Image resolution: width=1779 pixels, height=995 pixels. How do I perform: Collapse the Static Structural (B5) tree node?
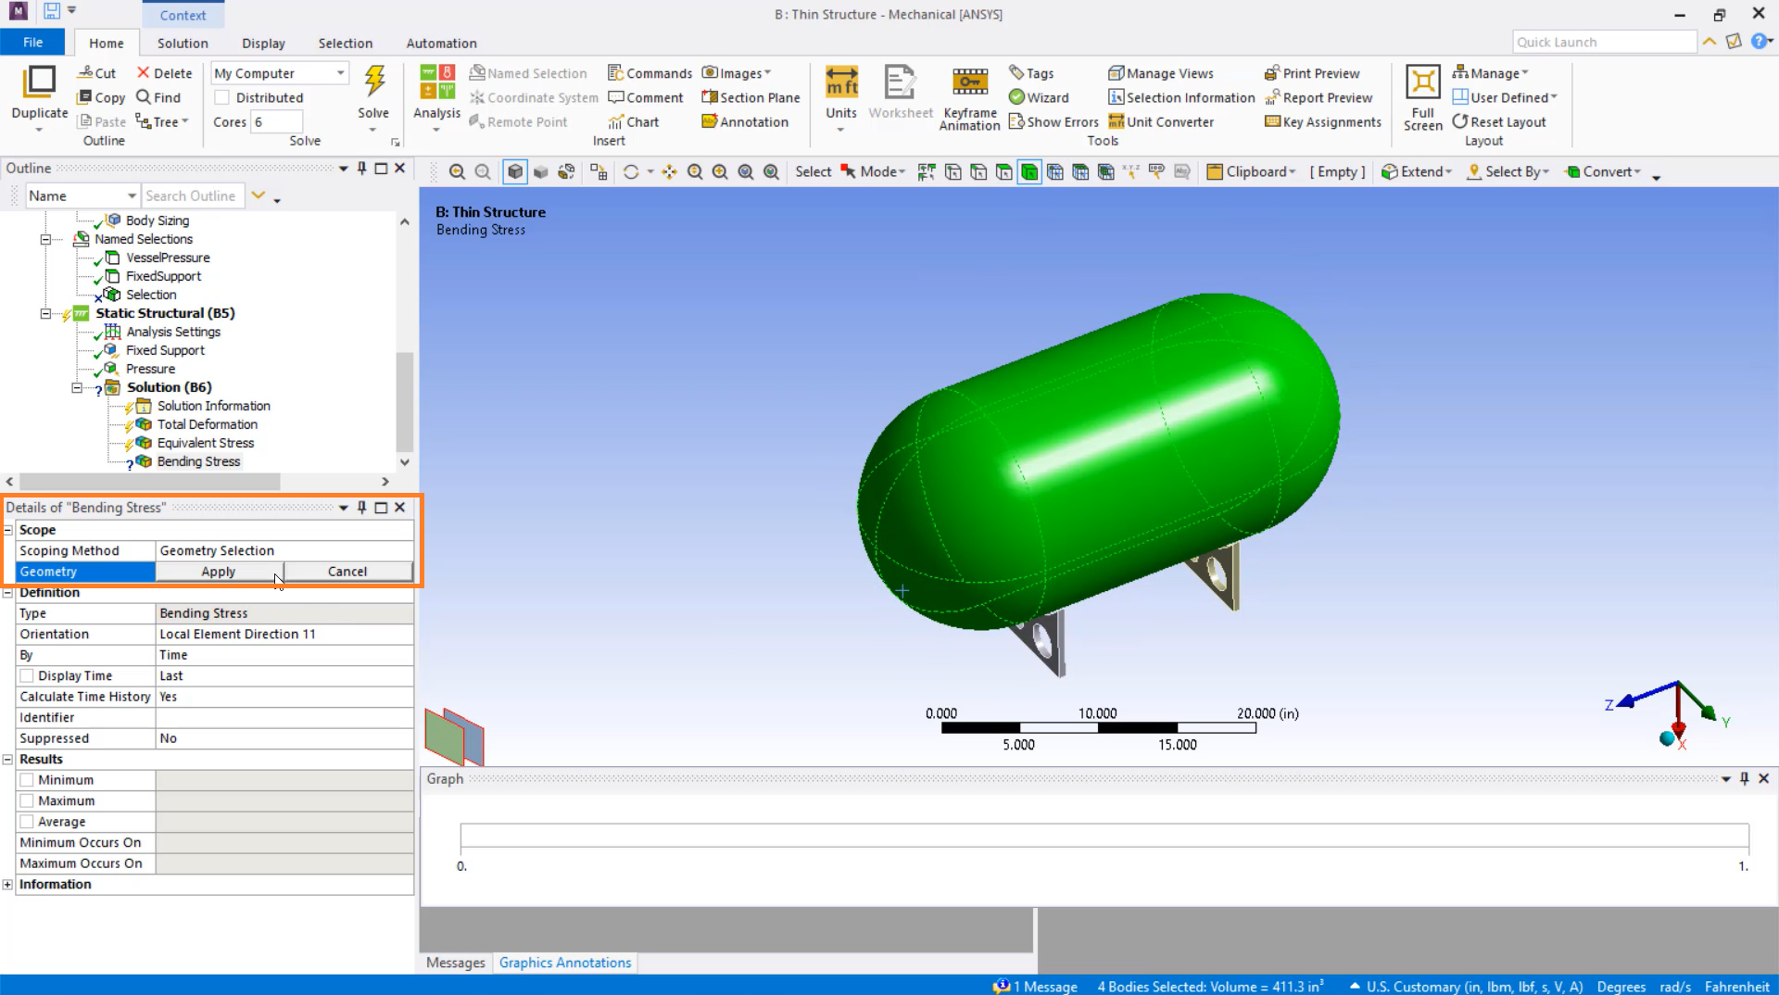(45, 313)
